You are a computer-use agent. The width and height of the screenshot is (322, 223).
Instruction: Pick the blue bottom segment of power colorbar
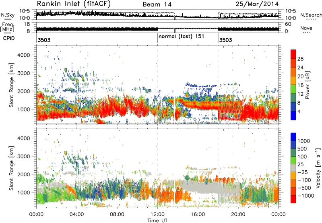(293, 116)
